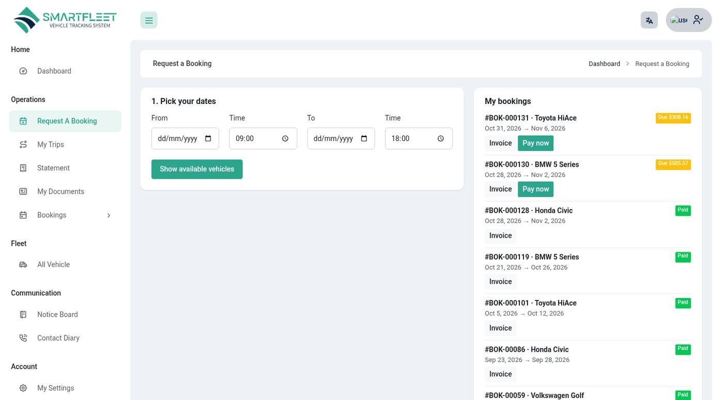Viewport: 722px width, 400px height.
Task: Click the Paid badge for #BOK-000128
Action: click(x=683, y=211)
